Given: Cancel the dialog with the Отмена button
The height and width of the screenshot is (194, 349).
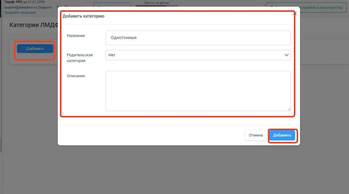Looking at the screenshot, I should [255, 135].
